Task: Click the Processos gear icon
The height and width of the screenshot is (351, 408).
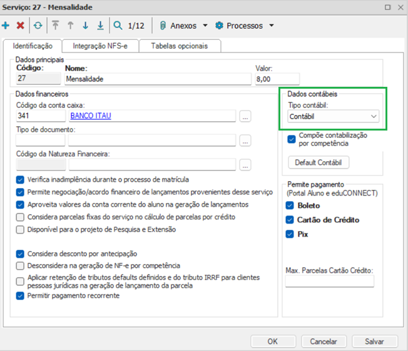Action: point(219,26)
